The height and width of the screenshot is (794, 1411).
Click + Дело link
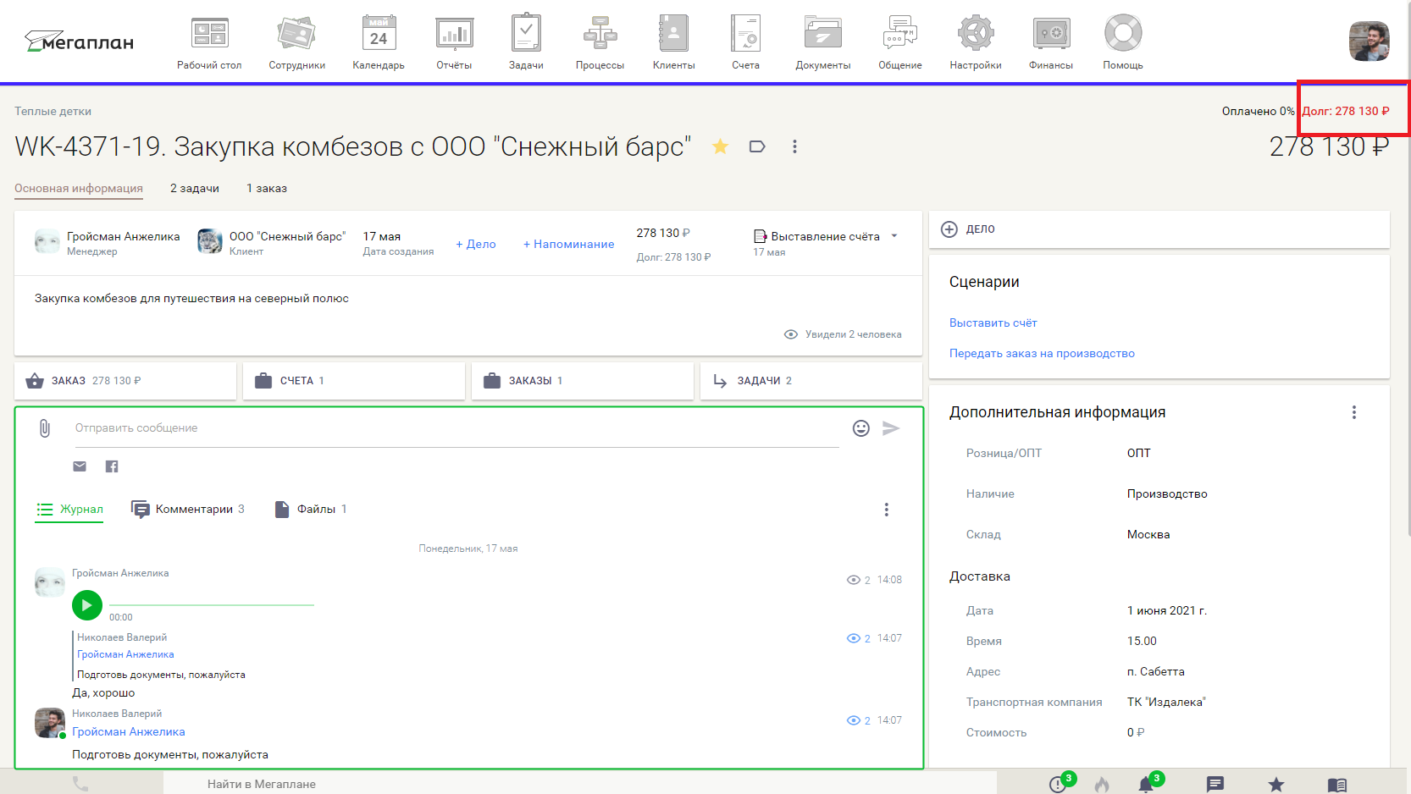[x=476, y=244]
